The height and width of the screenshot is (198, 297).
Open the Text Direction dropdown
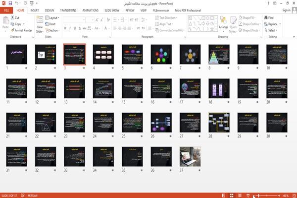(166, 18)
